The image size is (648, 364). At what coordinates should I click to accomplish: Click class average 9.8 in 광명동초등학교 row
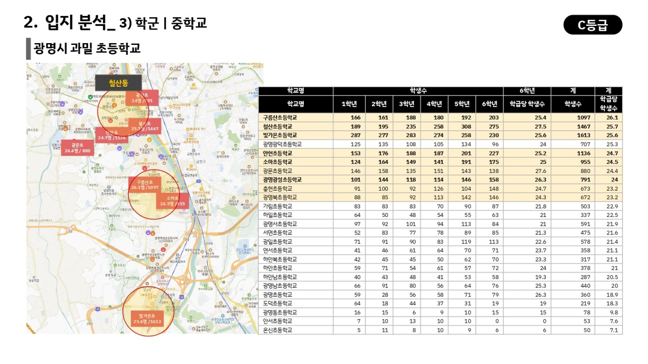614,312
